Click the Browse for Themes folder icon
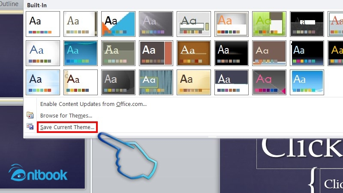The height and width of the screenshot is (193, 343). tap(30, 115)
